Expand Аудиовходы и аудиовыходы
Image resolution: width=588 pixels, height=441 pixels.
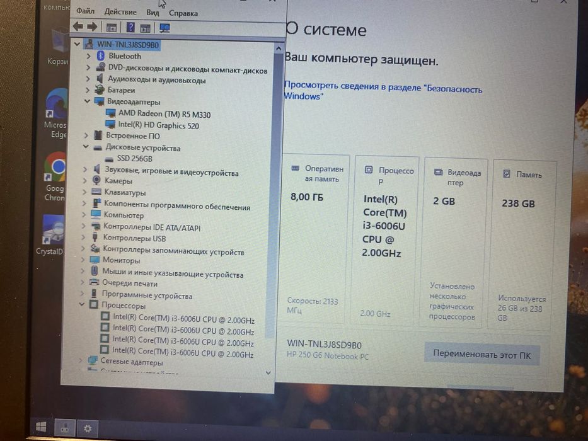pyautogui.click(x=88, y=79)
